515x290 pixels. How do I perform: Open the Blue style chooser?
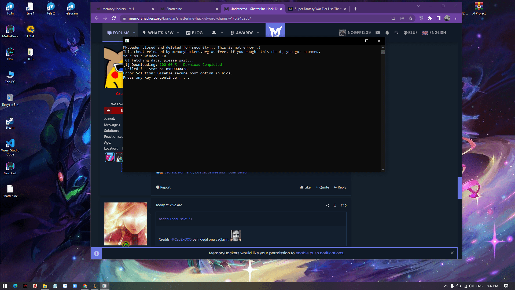click(x=410, y=32)
